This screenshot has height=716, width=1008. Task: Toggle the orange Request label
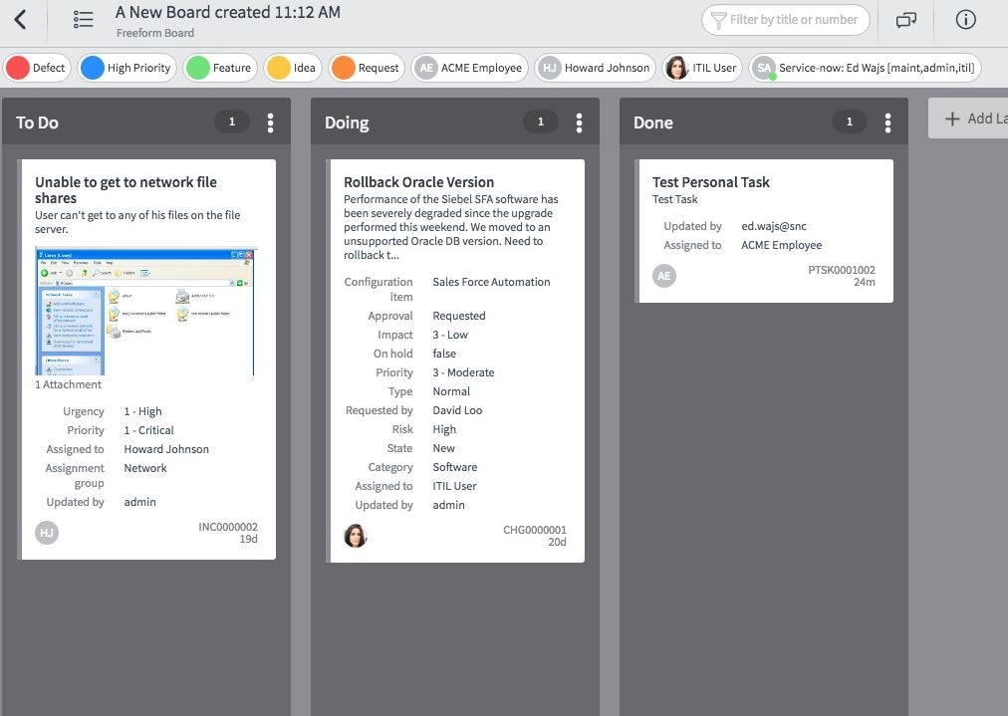point(367,68)
